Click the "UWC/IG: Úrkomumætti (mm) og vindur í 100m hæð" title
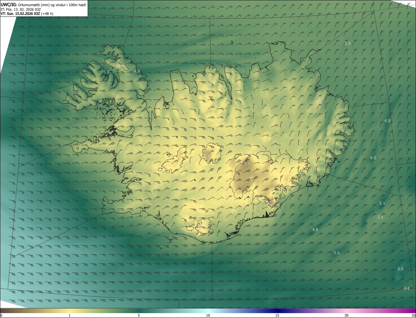Screen dimensions: 416x318 tap(43, 5)
